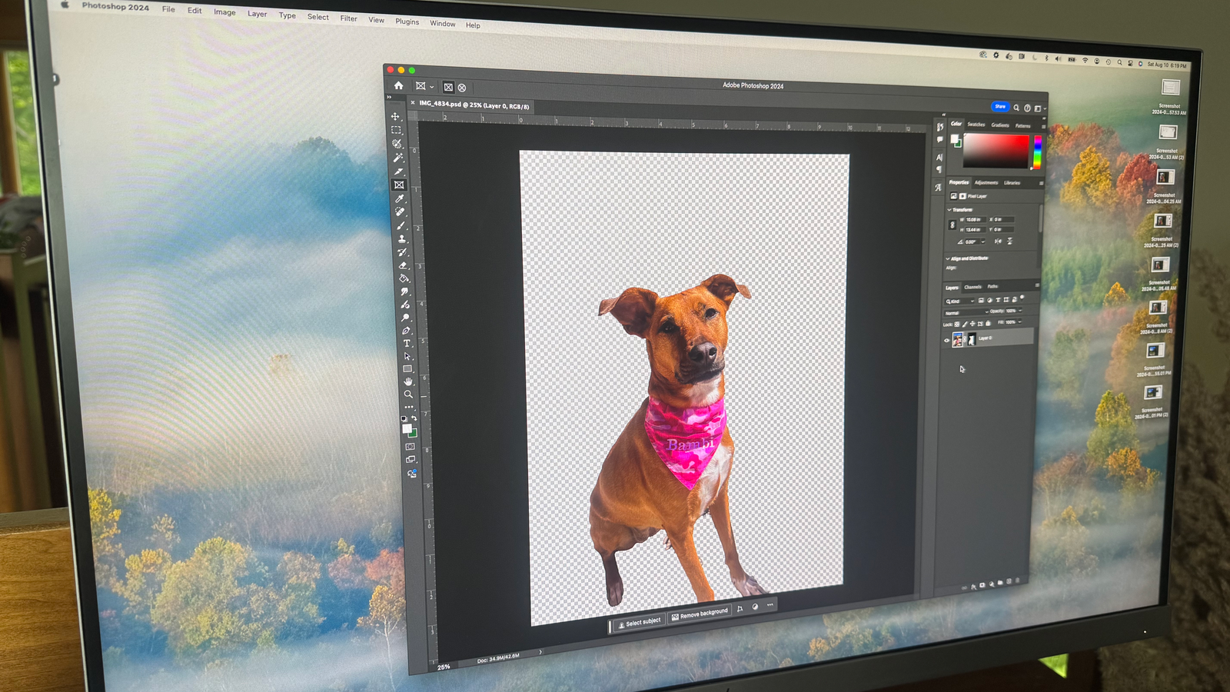Toggle visibility of Layer 0
The image size is (1230, 692).
click(x=946, y=340)
